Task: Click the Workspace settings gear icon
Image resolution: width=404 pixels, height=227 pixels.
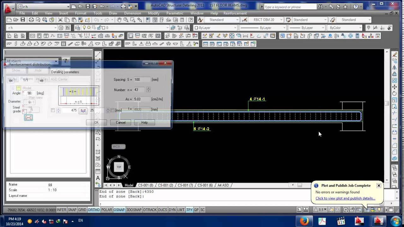Action: (x=61, y=28)
